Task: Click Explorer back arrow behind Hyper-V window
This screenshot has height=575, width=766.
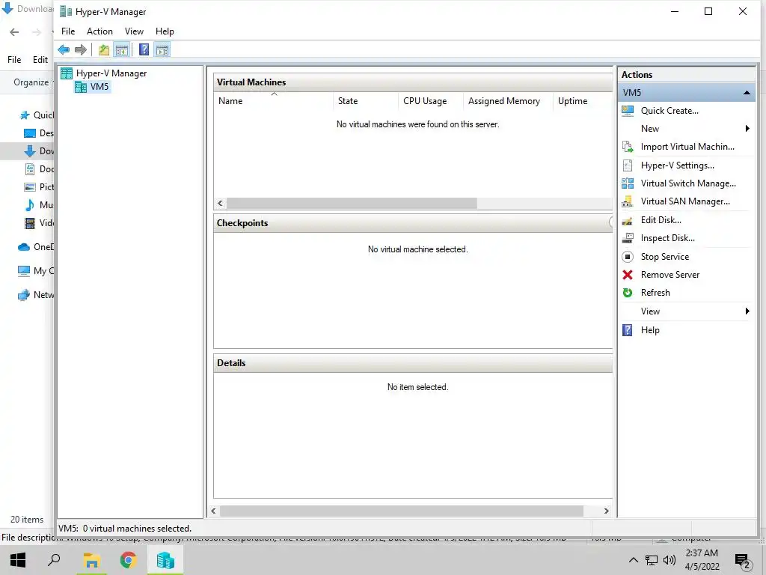Action: pos(14,32)
